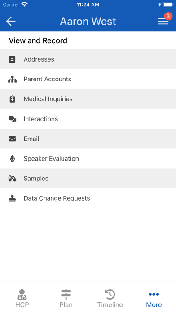Viewport: 176px width, 313px height.
Task: Click the Addresses contact book icon
Action: point(13,59)
